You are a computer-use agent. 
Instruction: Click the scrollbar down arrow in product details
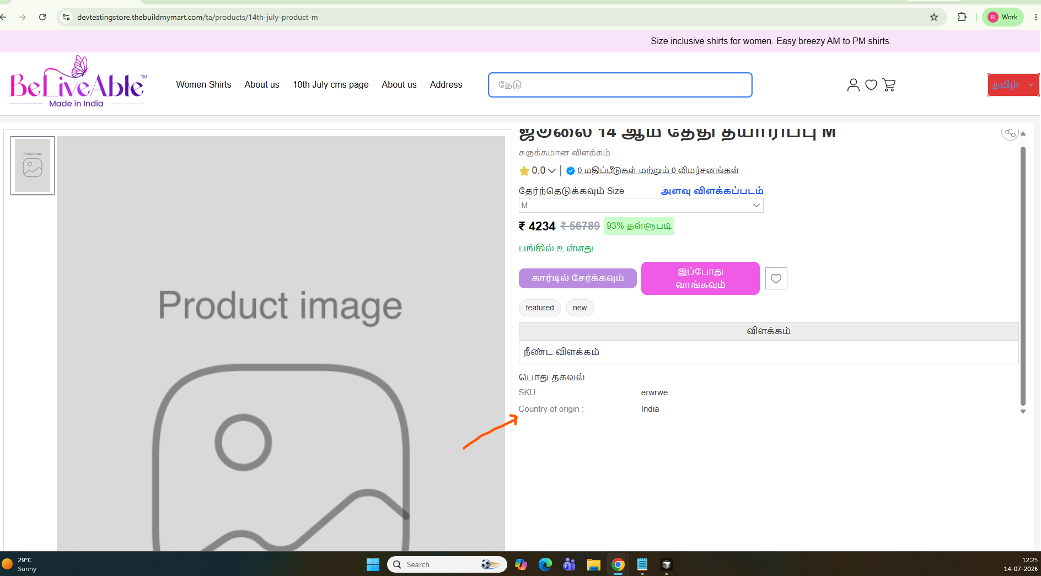pyautogui.click(x=1023, y=412)
